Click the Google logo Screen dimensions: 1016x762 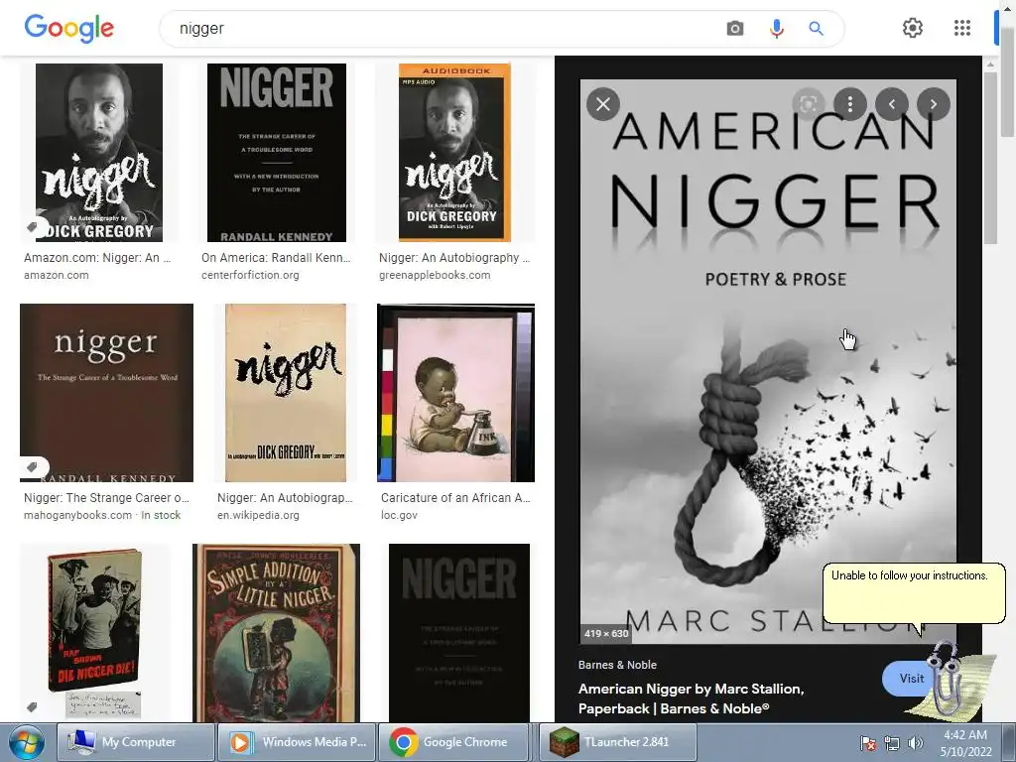(68, 28)
